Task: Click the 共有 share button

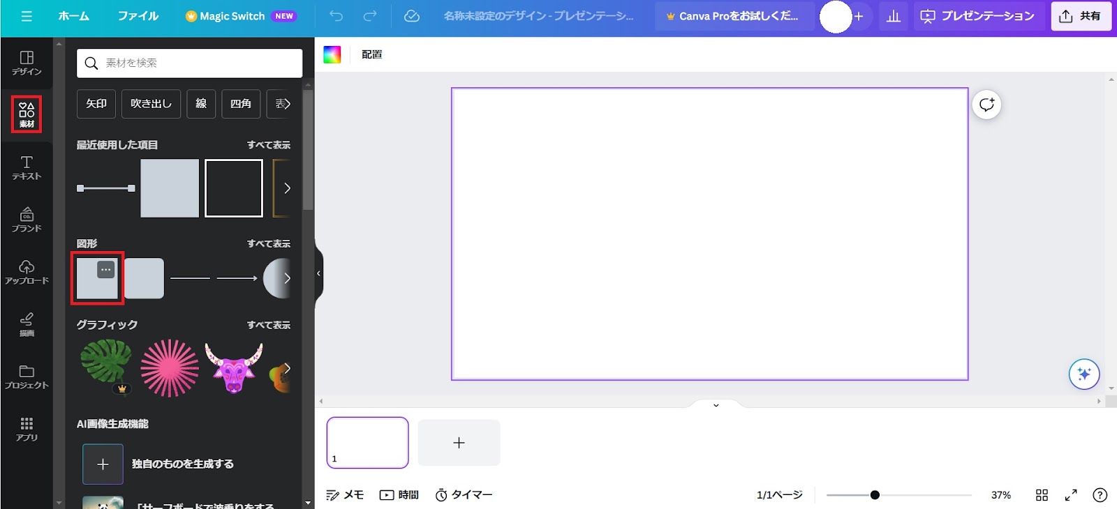Action: (x=1081, y=16)
